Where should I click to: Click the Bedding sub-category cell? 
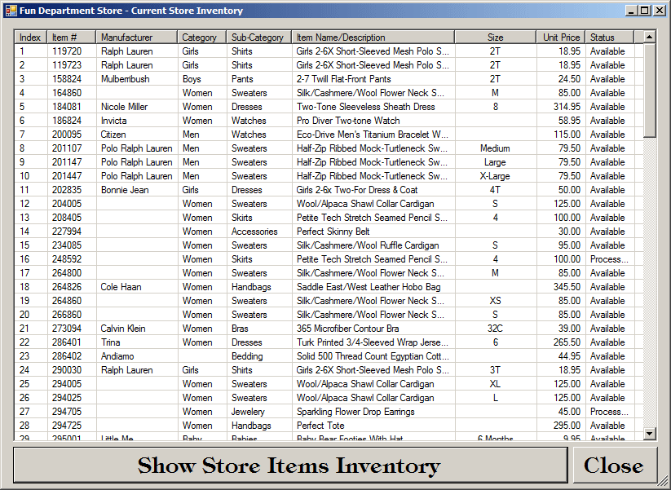247,356
